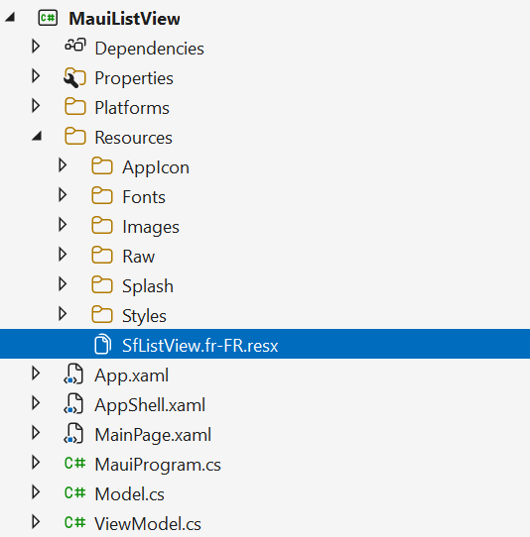Expand the Platforms folder
This screenshot has width=530, height=537.
(x=36, y=105)
